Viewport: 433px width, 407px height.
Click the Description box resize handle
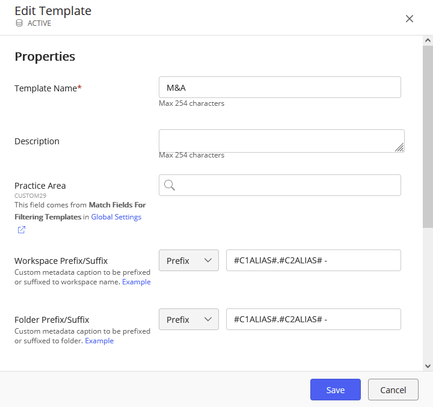[399, 147]
